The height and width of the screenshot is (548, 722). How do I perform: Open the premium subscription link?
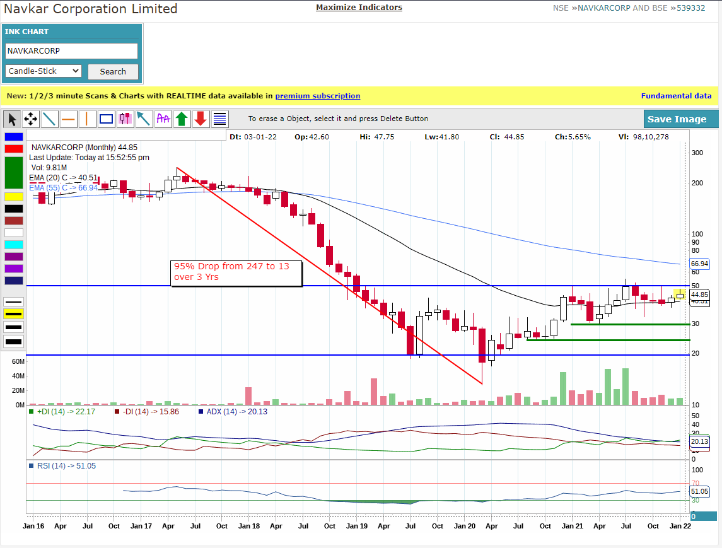click(x=318, y=96)
